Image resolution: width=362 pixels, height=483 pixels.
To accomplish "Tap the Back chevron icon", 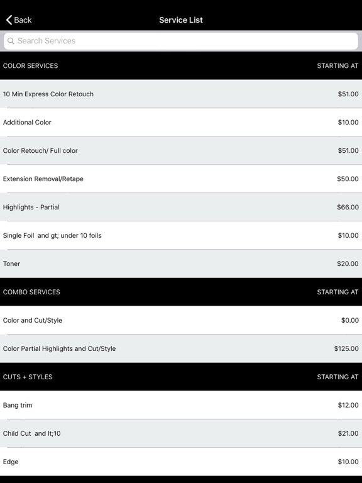I will click(x=9, y=20).
